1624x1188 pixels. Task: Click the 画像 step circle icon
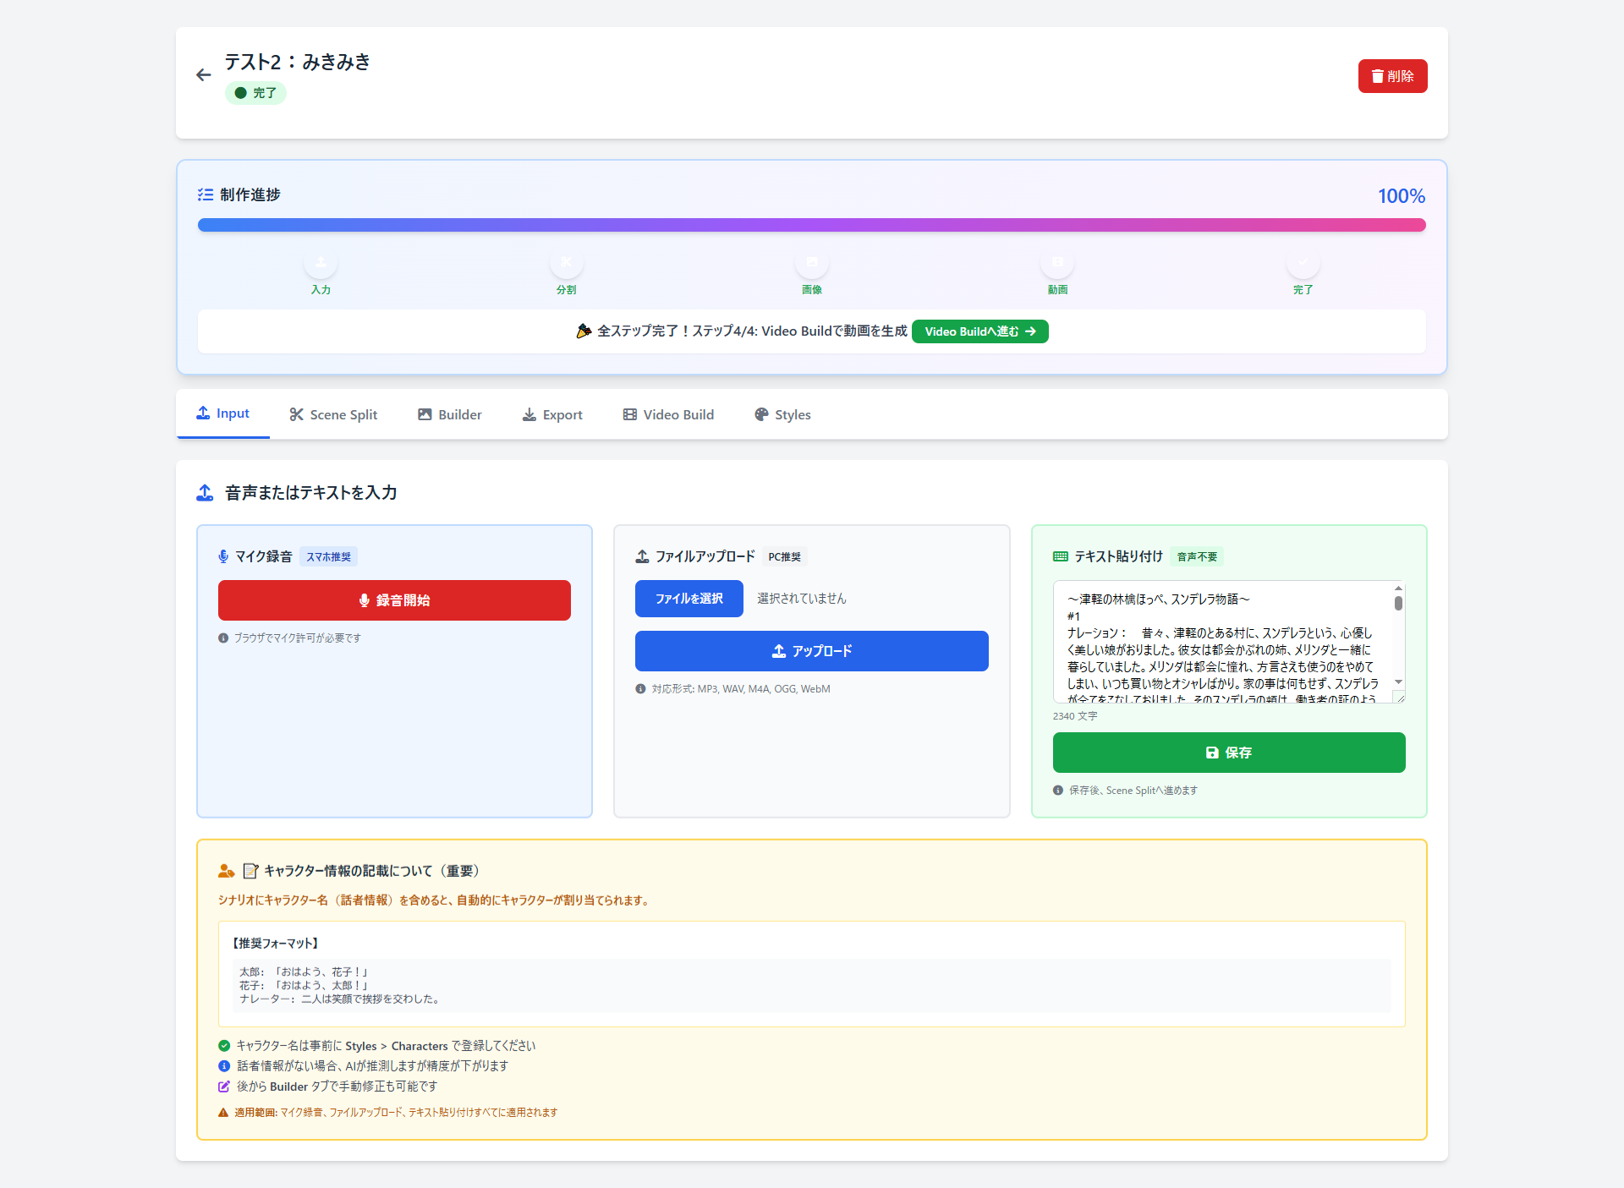coord(811,263)
